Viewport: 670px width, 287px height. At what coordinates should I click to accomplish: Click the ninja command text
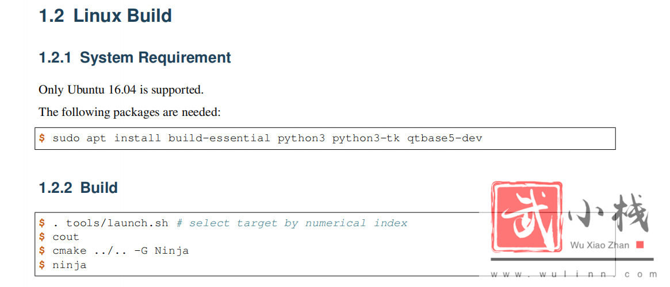[x=69, y=265]
